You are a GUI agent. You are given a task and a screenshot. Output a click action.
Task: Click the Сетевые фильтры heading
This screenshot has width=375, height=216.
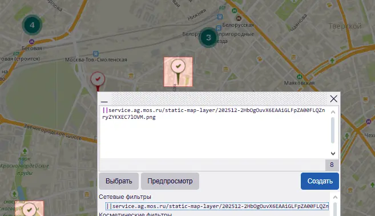[125, 197]
